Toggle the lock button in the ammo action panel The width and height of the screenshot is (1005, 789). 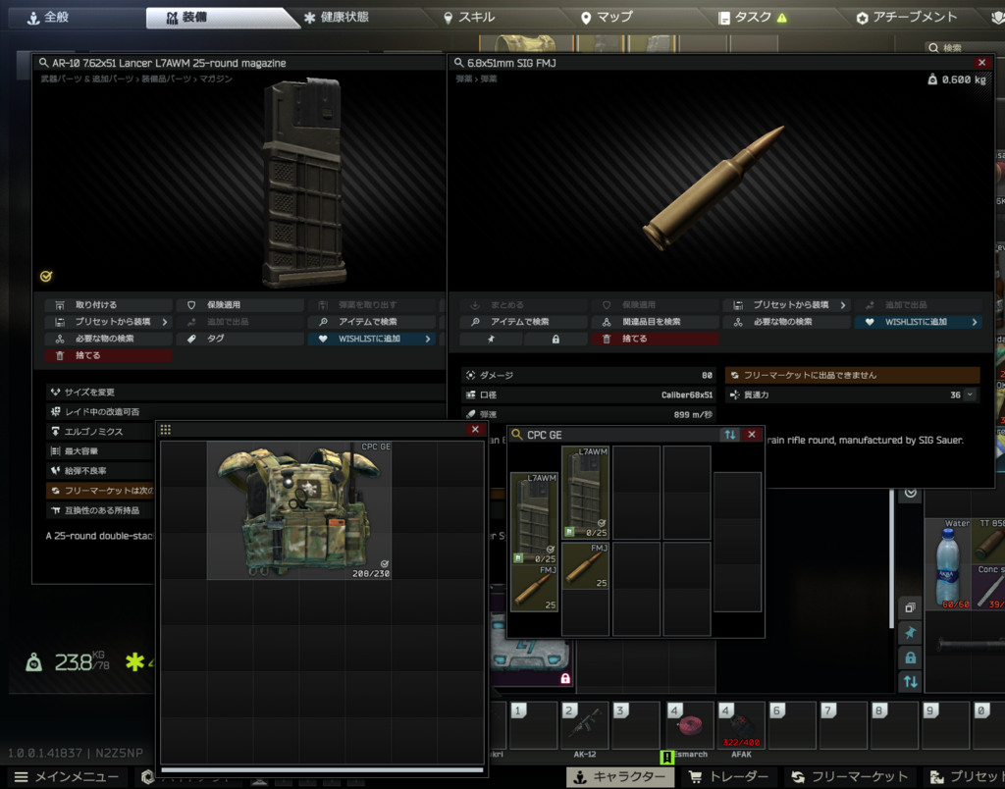tap(555, 339)
